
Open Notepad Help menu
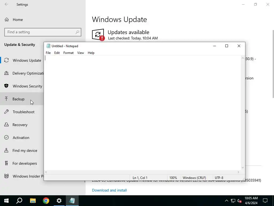tap(91, 53)
